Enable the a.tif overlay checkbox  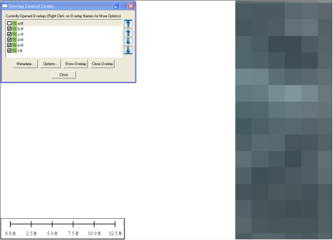pos(9,23)
